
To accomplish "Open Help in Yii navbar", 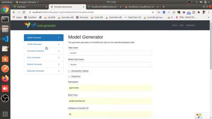I will pyautogui.click(x=181, y=25).
